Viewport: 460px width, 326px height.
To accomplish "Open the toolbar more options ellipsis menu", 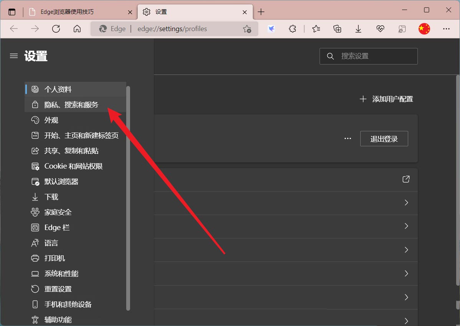I will tap(446, 28).
